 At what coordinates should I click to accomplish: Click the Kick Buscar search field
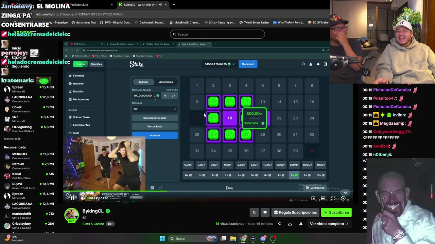pos(217,34)
